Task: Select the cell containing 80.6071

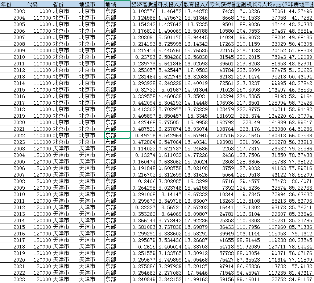Action: [301, 181]
